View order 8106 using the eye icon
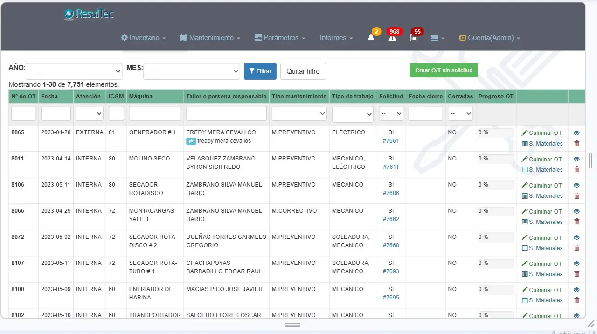597x334 pixels. [x=576, y=185]
